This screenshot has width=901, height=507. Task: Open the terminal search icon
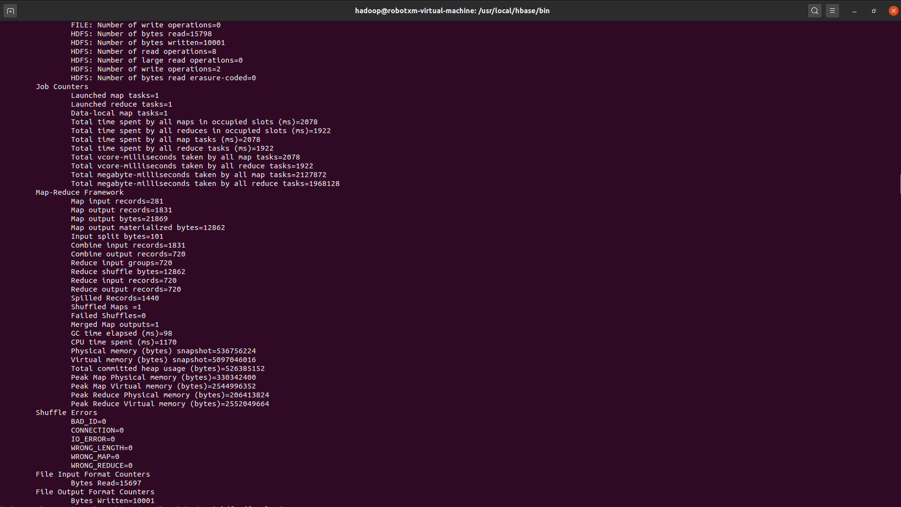(814, 11)
